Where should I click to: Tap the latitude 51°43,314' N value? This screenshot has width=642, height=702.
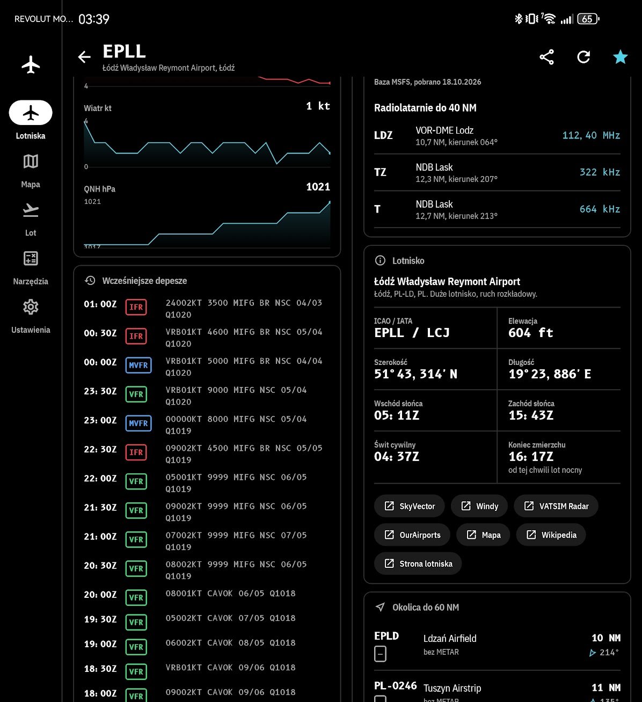click(x=416, y=374)
